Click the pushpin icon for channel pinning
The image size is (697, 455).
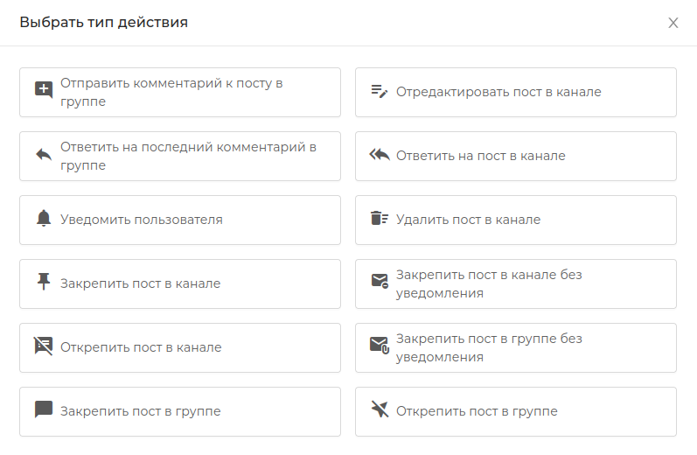point(44,282)
